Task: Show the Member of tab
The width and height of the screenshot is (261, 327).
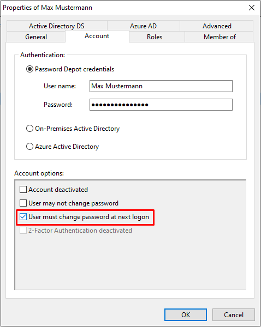Action: click(x=220, y=37)
